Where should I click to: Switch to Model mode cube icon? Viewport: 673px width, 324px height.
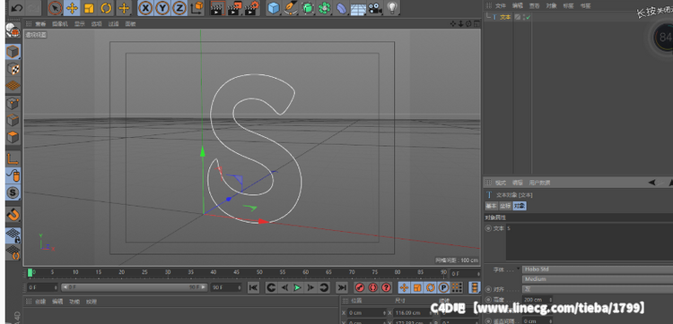[13, 52]
